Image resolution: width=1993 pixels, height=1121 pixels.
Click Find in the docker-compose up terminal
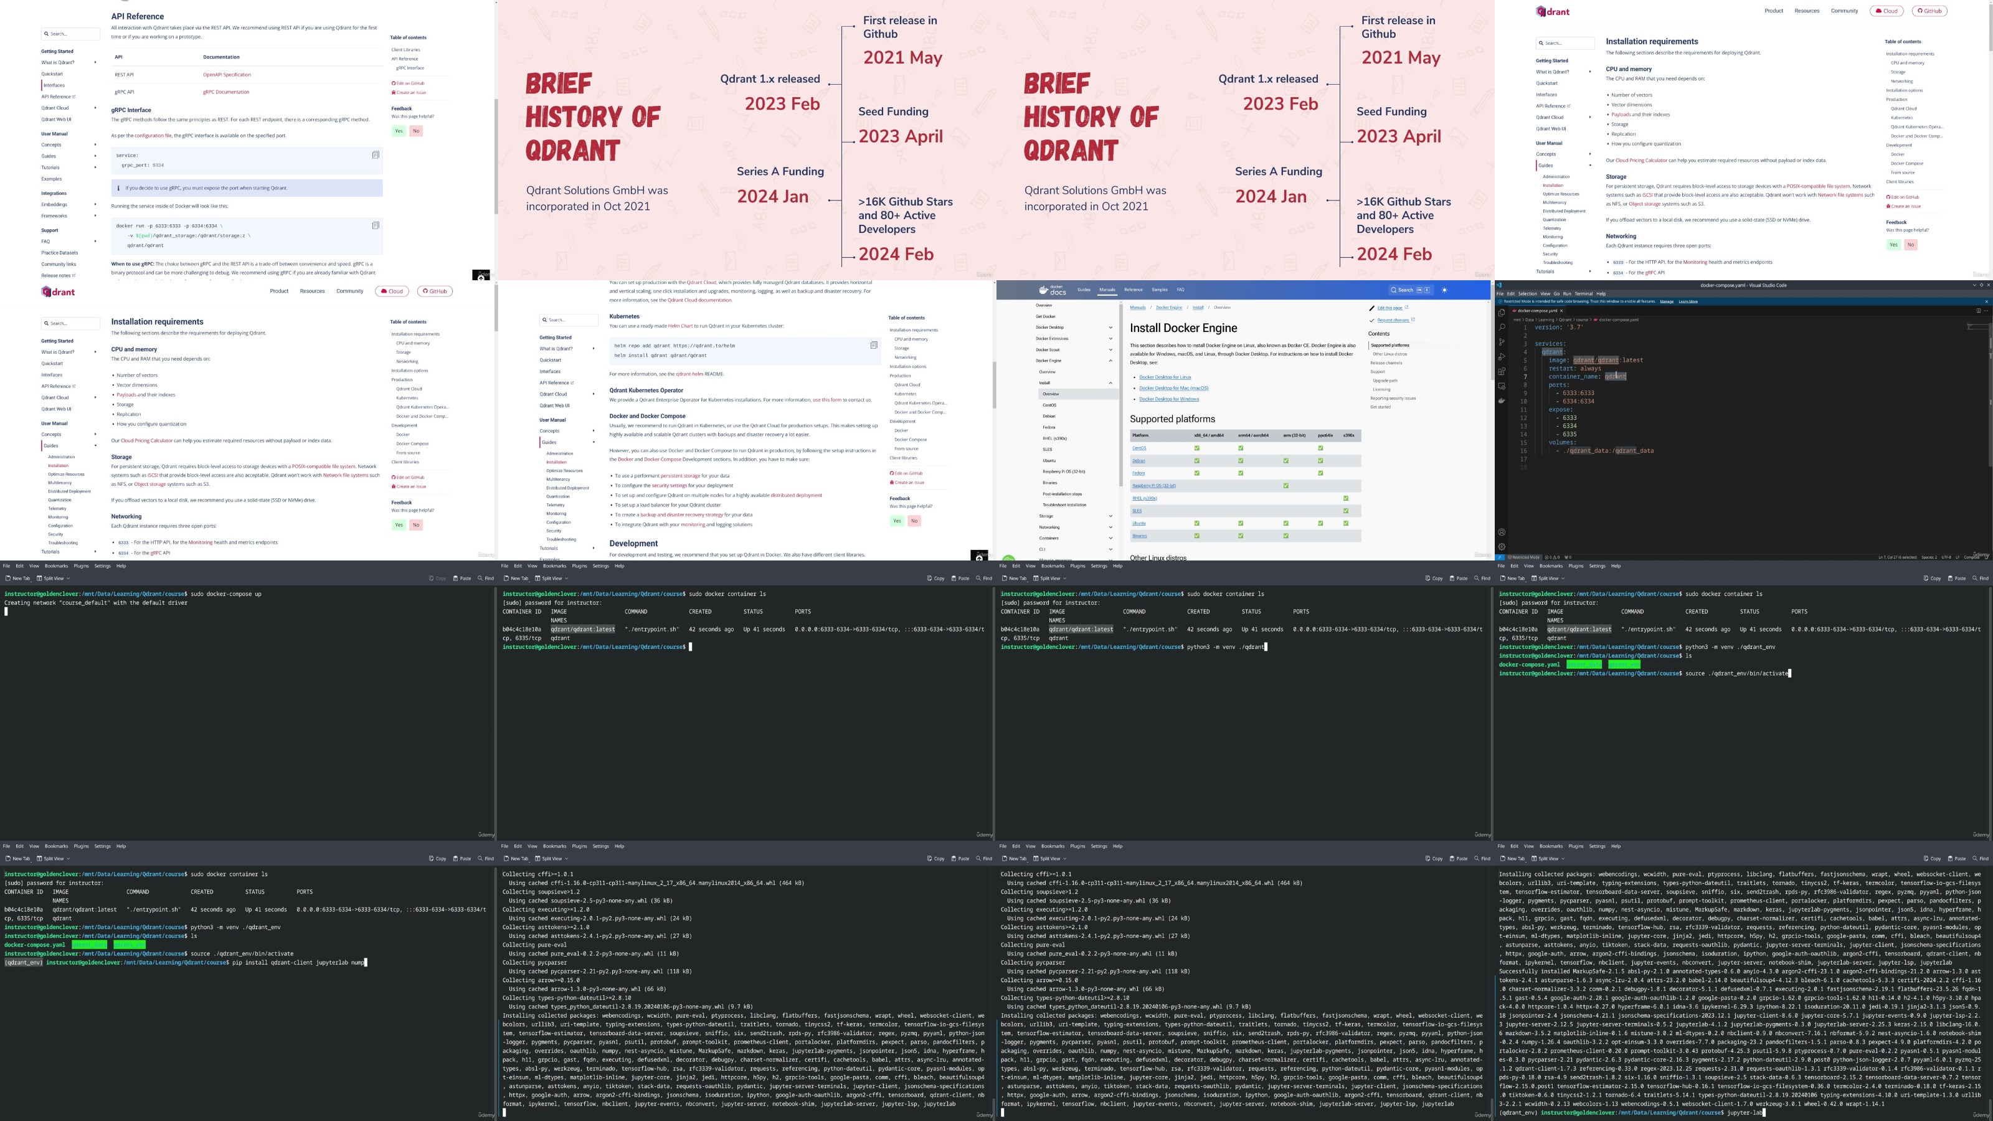[x=486, y=579]
